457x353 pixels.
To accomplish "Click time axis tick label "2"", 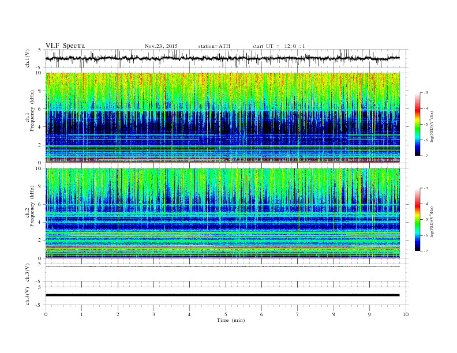I will 118,314.
